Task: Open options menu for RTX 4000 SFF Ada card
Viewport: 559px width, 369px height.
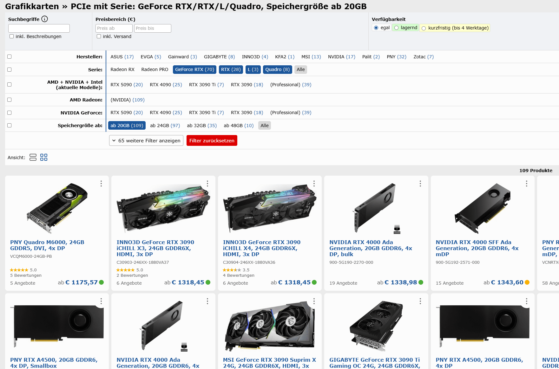Action: point(527,184)
